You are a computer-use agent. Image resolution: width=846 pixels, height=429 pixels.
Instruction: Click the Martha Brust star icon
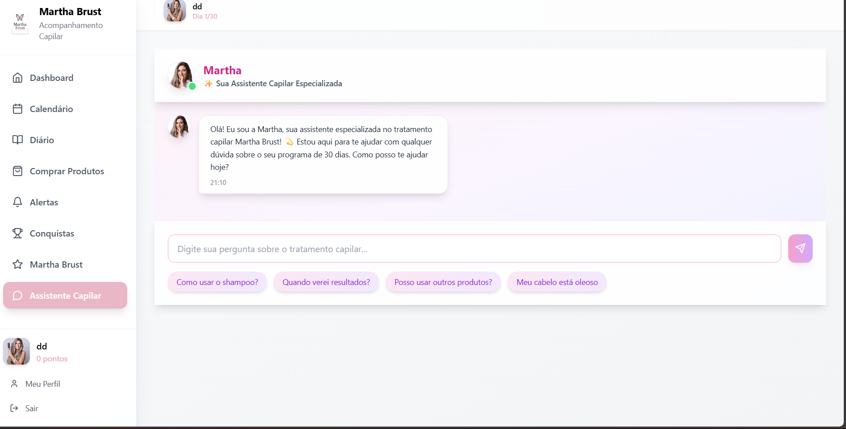17,265
